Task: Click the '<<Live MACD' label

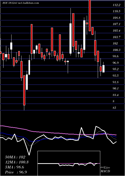Action: (105, 169)
